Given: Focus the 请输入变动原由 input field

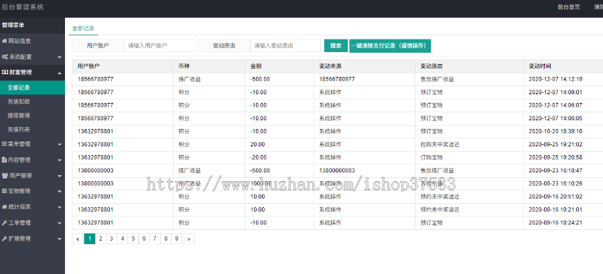Looking at the screenshot, I should click(285, 45).
